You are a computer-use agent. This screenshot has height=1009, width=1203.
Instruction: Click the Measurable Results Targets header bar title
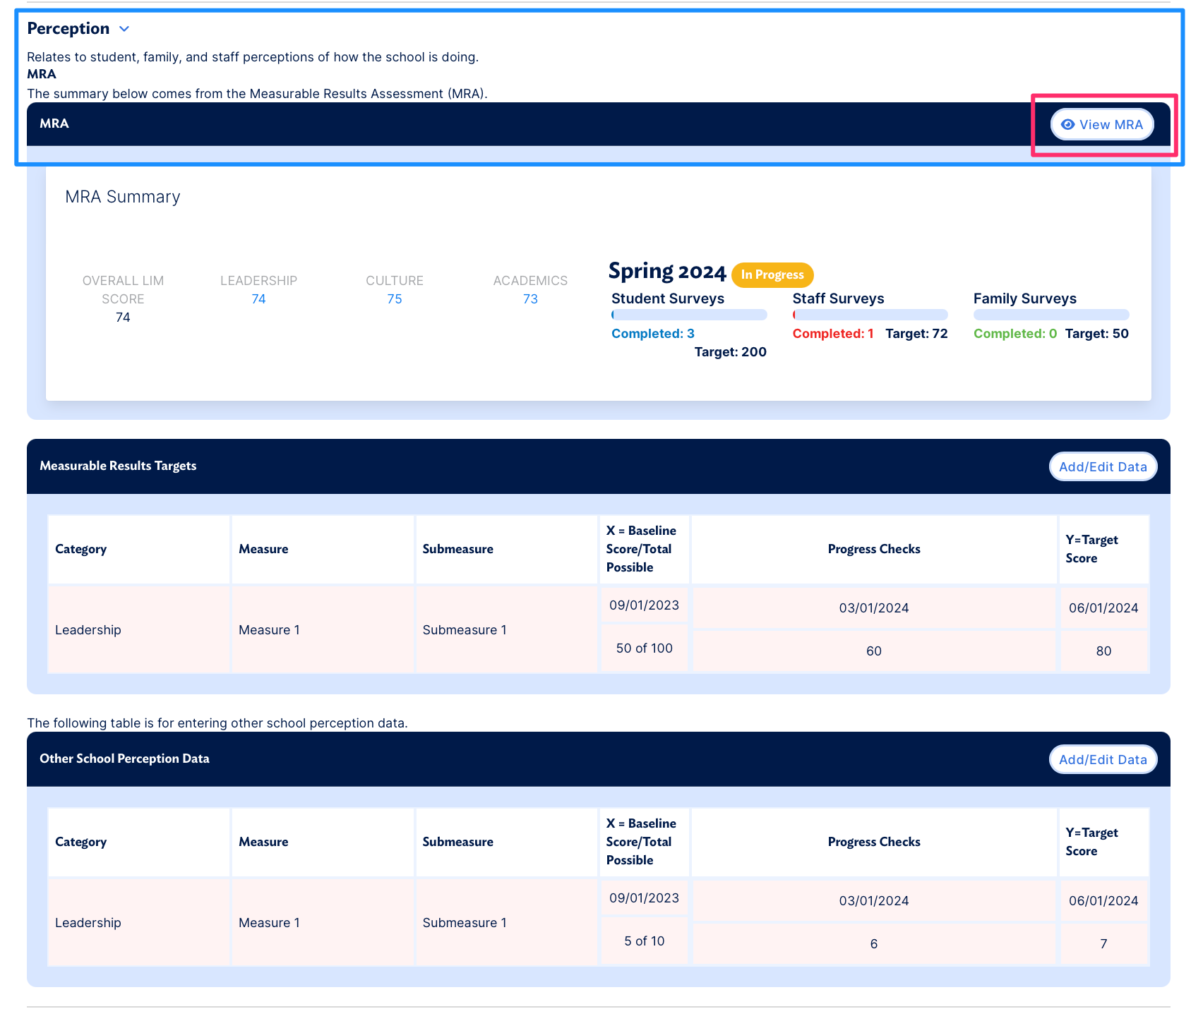point(118,466)
